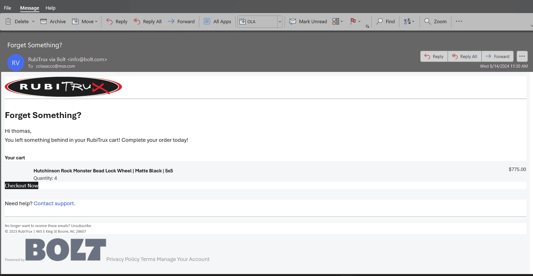Show more ribbon commands

(459, 21)
